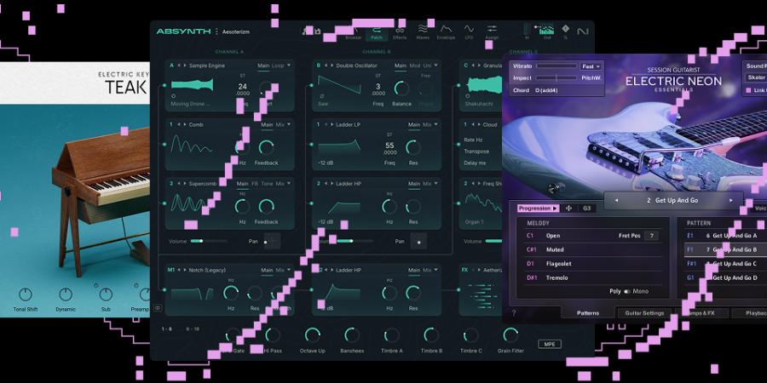Go to previous pattern arrow left of Get Up And Go
Screen dimensions: 767x383
click(x=616, y=200)
